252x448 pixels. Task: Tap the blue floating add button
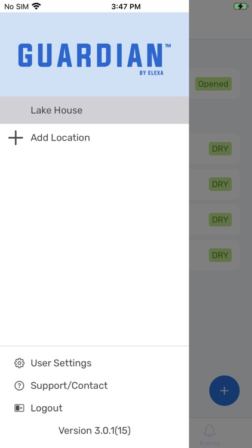(x=225, y=391)
